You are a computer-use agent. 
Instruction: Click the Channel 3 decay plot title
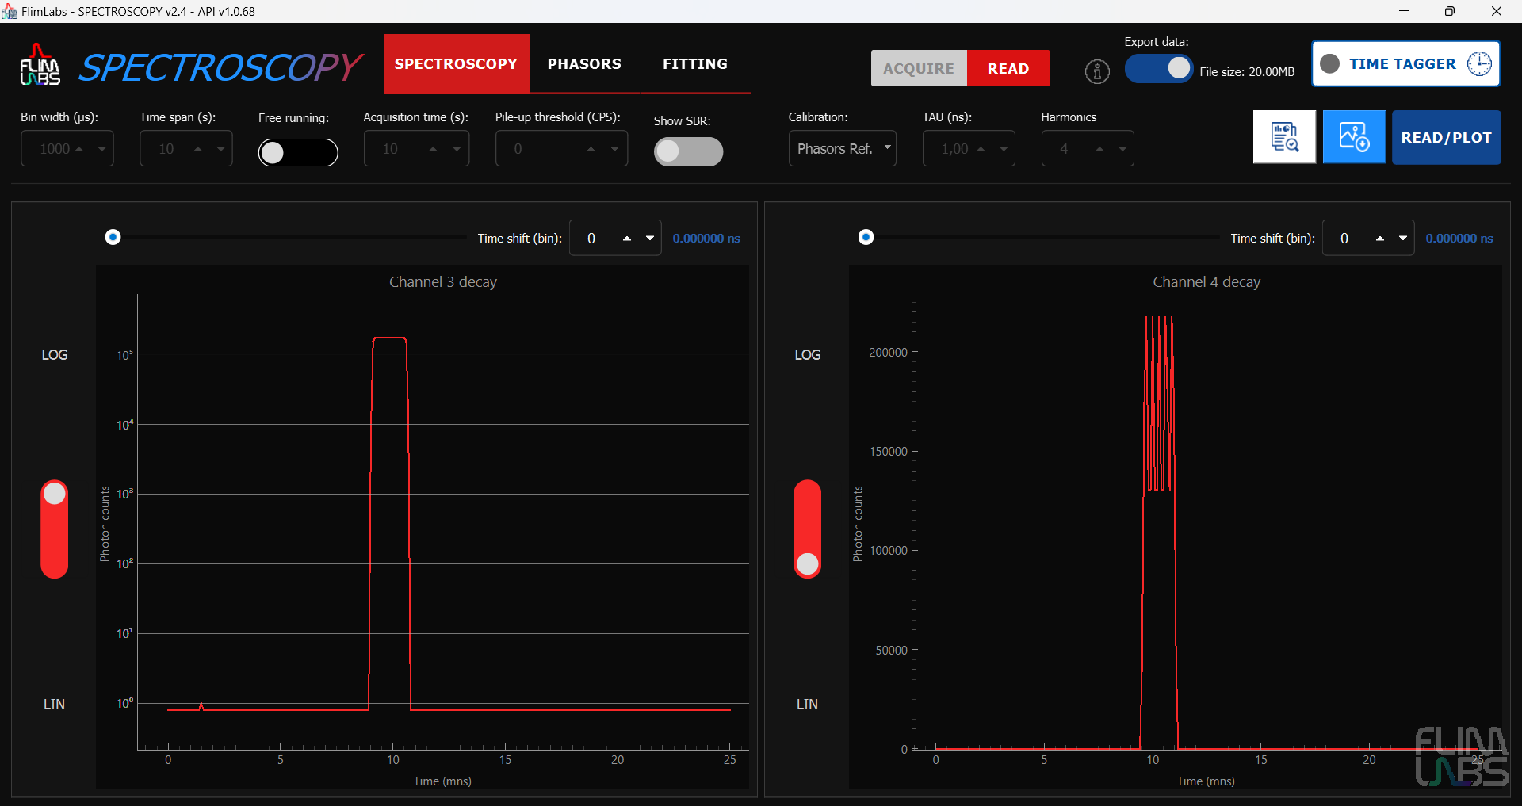pos(443,282)
